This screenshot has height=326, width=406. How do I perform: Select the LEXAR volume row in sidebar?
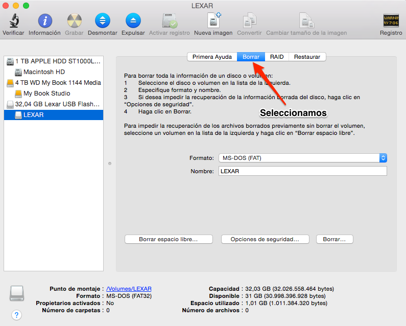coord(54,115)
